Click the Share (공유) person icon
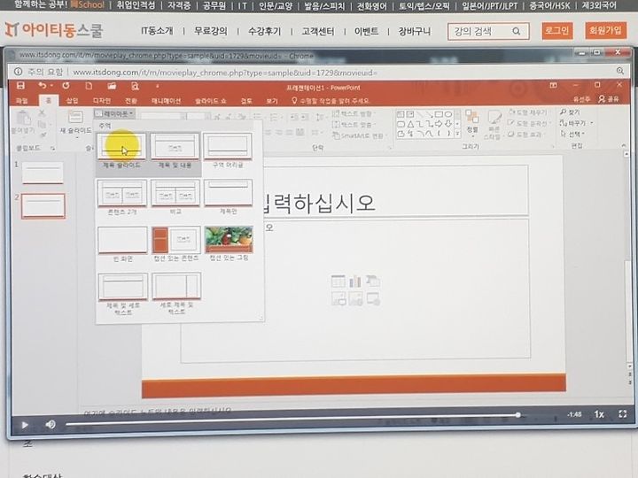Screen dimensions: 638x478 coord(602,99)
